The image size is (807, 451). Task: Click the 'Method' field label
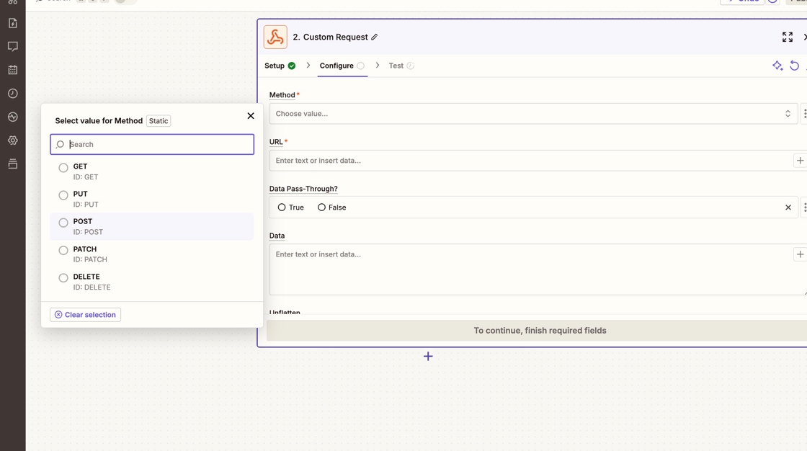pyautogui.click(x=282, y=95)
